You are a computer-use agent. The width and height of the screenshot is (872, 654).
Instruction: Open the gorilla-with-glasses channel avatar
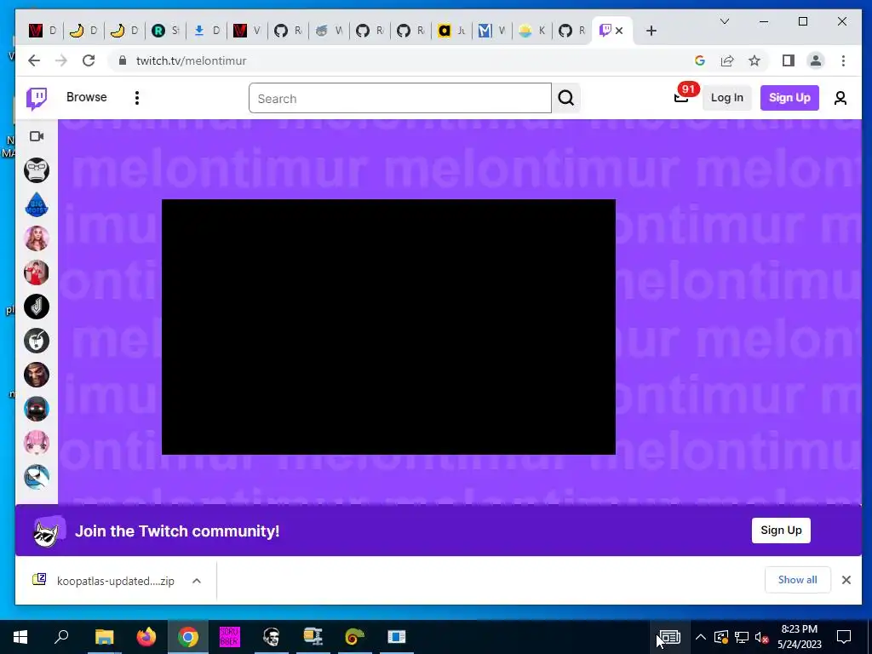tap(37, 170)
